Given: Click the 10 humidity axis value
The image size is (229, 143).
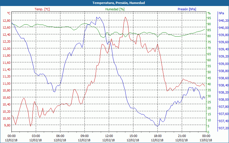Looking at the screenshot, I should (x=209, y=120).
